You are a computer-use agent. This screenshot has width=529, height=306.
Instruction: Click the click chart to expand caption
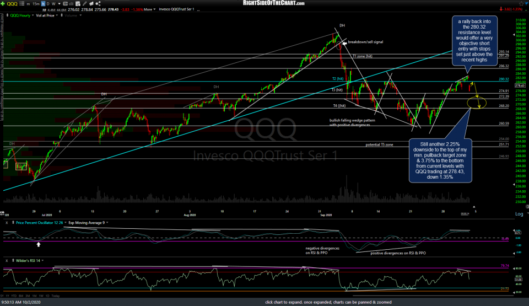328,302
